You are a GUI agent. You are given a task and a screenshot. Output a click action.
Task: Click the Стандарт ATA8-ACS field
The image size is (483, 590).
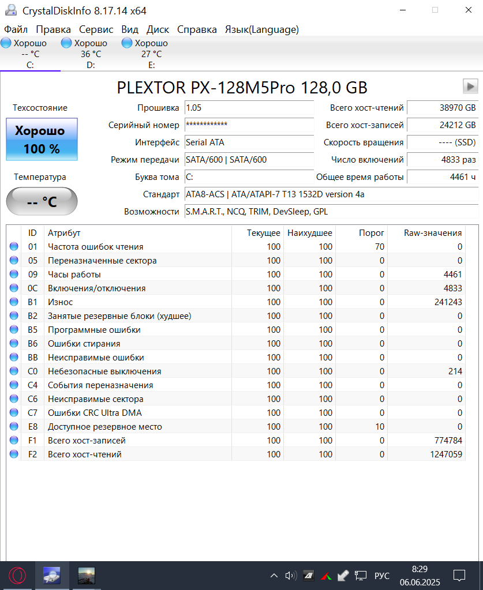click(331, 194)
